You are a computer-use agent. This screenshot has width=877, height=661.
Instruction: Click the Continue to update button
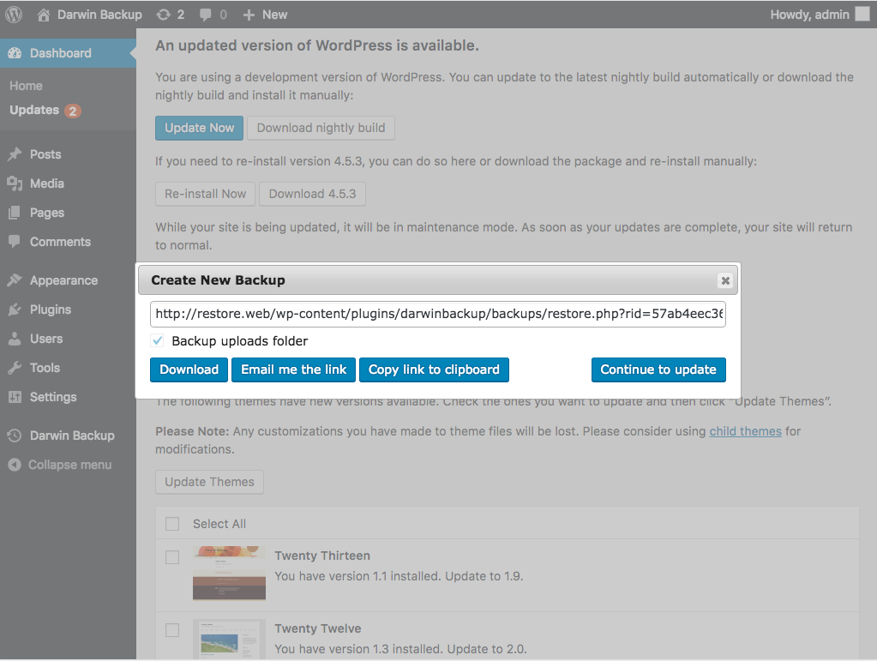[658, 370]
